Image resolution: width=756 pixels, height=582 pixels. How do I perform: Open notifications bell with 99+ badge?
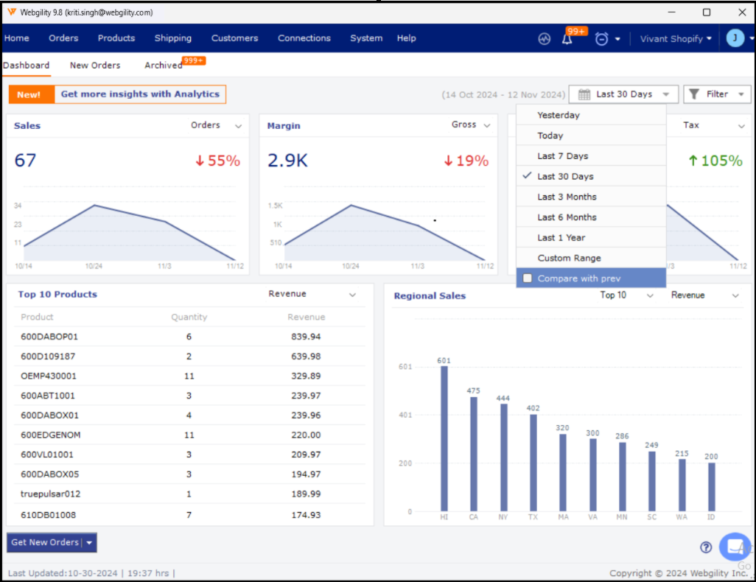[567, 39]
